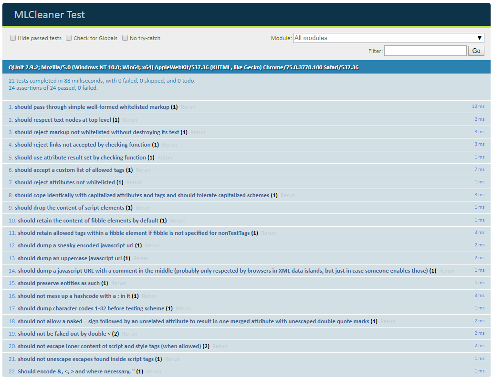Rerun test 16 on hashcode with colon

click(x=149, y=296)
